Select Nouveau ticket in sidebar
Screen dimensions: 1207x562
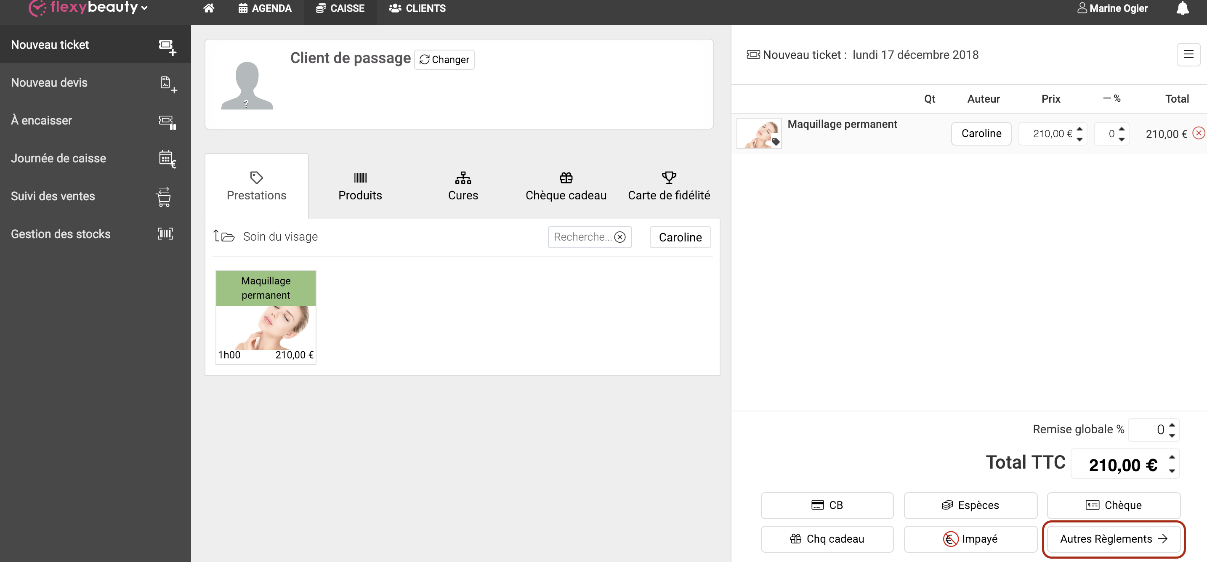(95, 45)
